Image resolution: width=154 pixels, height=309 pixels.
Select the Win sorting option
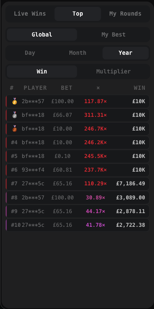point(42,72)
